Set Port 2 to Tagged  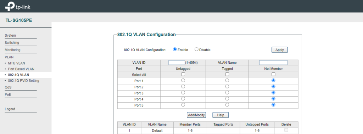coord(227,86)
